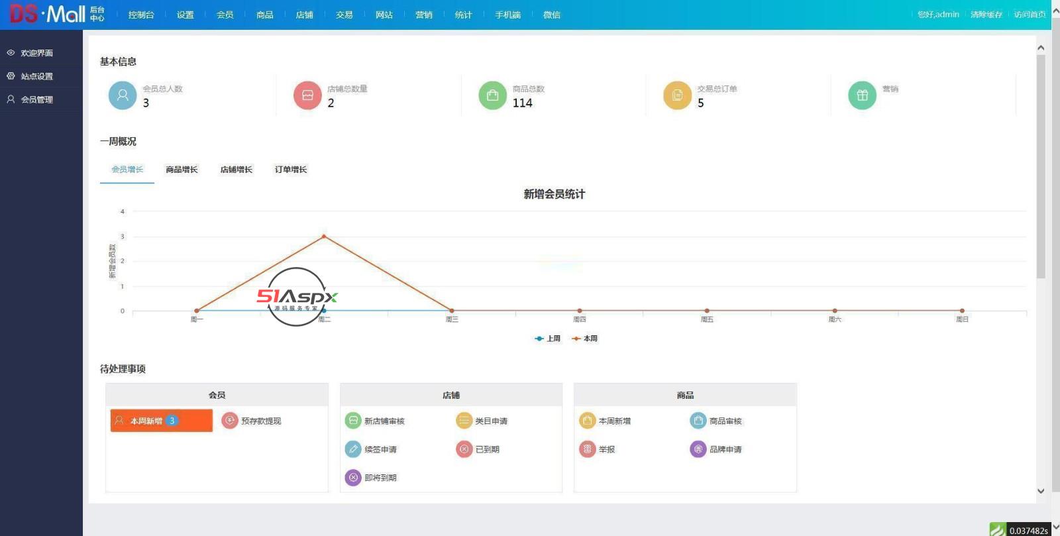1060x536 pixels.
Task: Switch to the 商品增长 tab
Action: coord(182,170)
